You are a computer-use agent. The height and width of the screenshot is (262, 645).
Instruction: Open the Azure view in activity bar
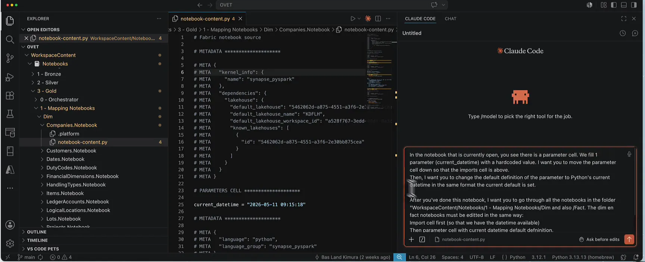point(10,170)
